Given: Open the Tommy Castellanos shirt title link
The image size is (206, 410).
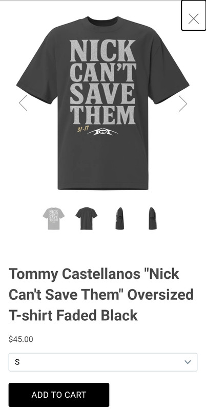Looking at the screenshot, I should click(x=101, y=295).
